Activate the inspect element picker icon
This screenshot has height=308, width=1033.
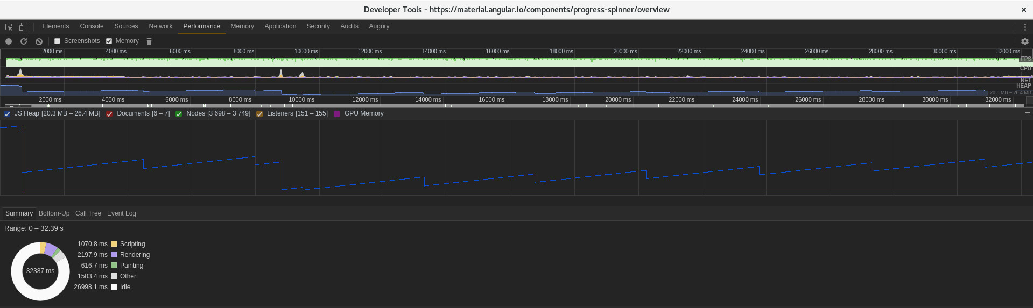9,27
